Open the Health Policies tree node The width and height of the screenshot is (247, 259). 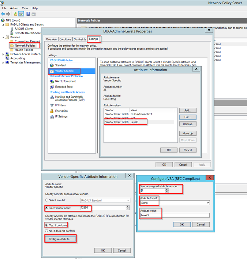point(24,50)
